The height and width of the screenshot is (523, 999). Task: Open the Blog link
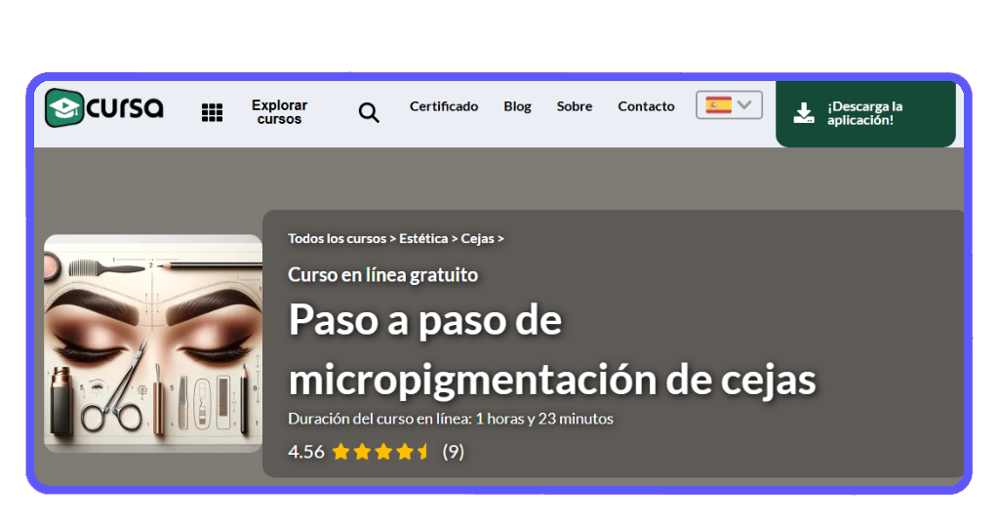coord(517,106)
